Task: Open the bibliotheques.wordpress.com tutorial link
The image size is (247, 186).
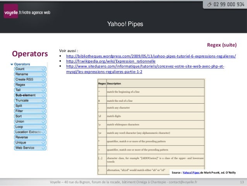Action: 151,56
